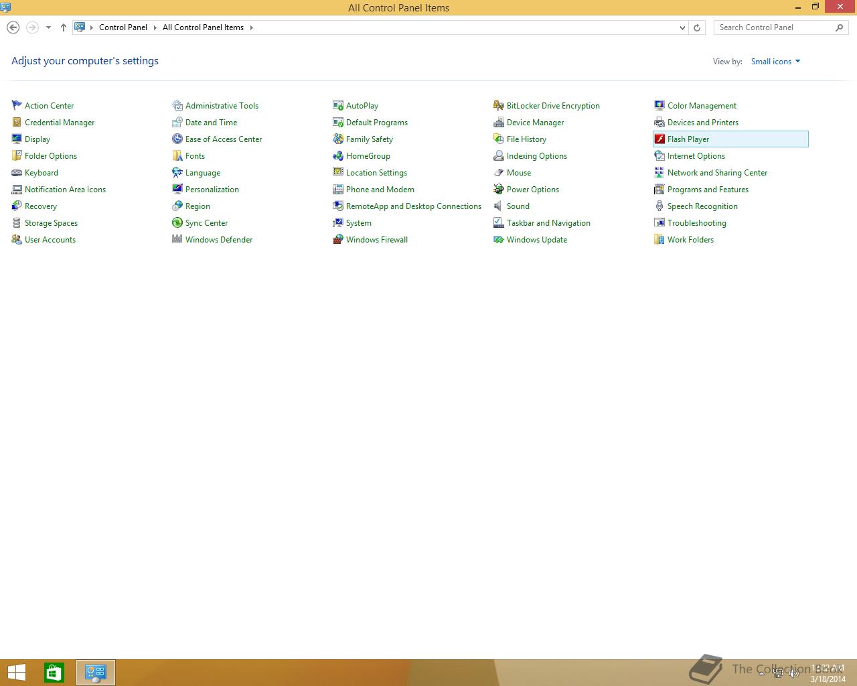Click the Language icon
Image resolution: width=857 pixels, height=686 pixels.
(177, 172)
